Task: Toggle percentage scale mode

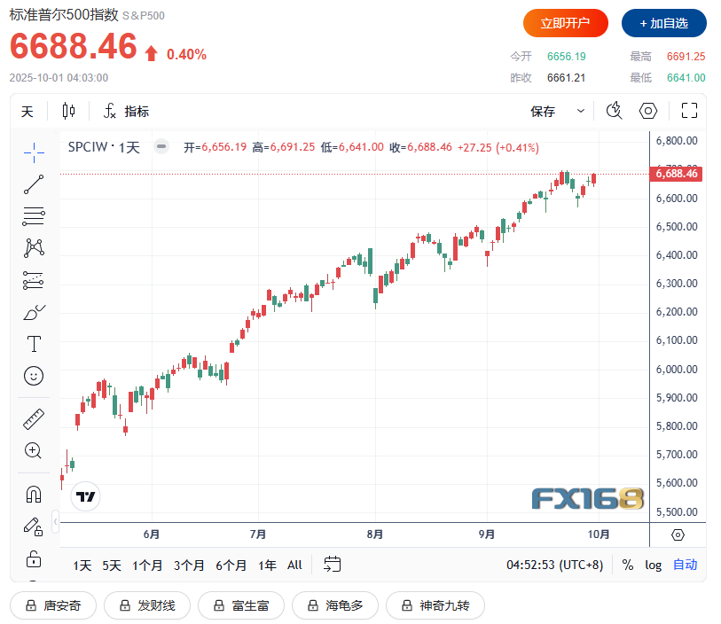Action: (628, 565)
